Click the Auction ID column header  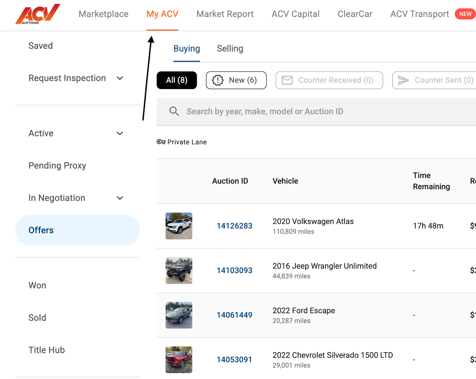pos(230,181)
